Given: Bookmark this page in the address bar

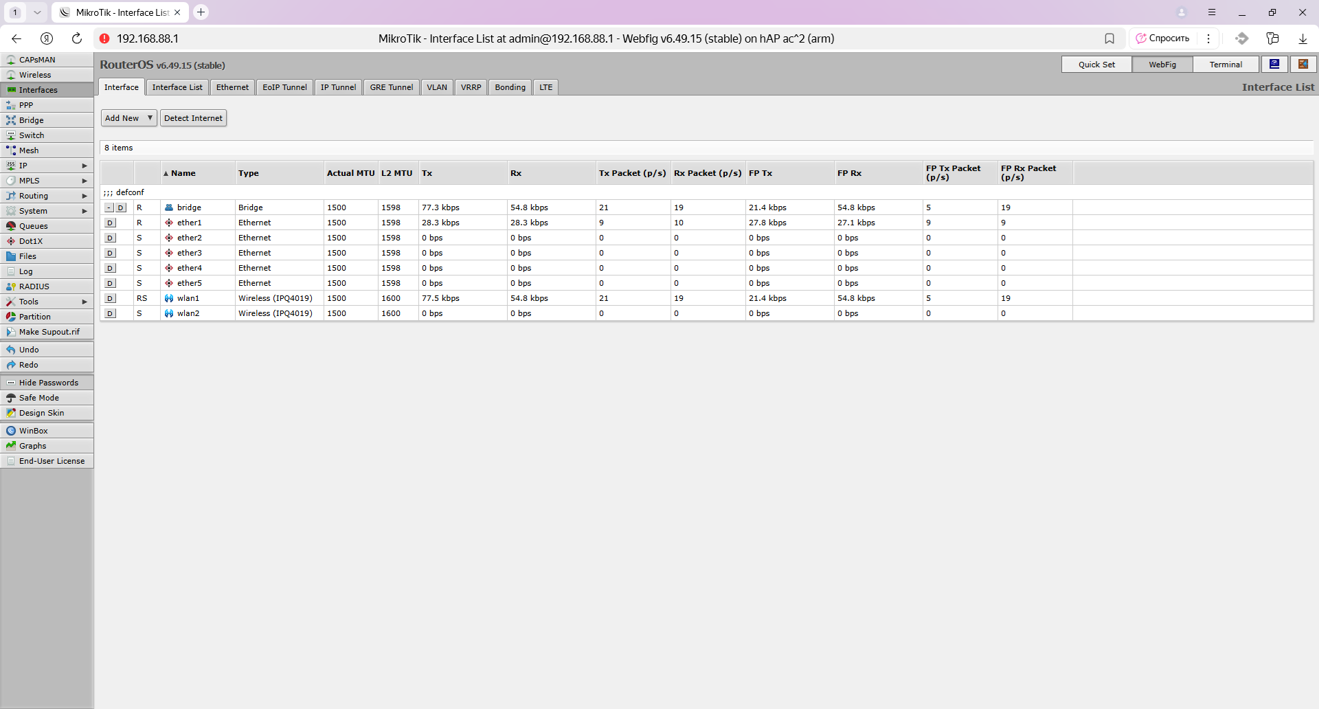Looking at the screenshot, I should coord(1109,38).
